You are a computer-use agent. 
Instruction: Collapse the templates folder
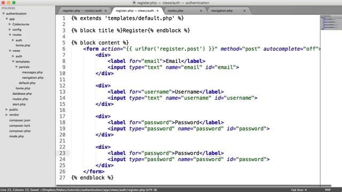click(13, 62)
